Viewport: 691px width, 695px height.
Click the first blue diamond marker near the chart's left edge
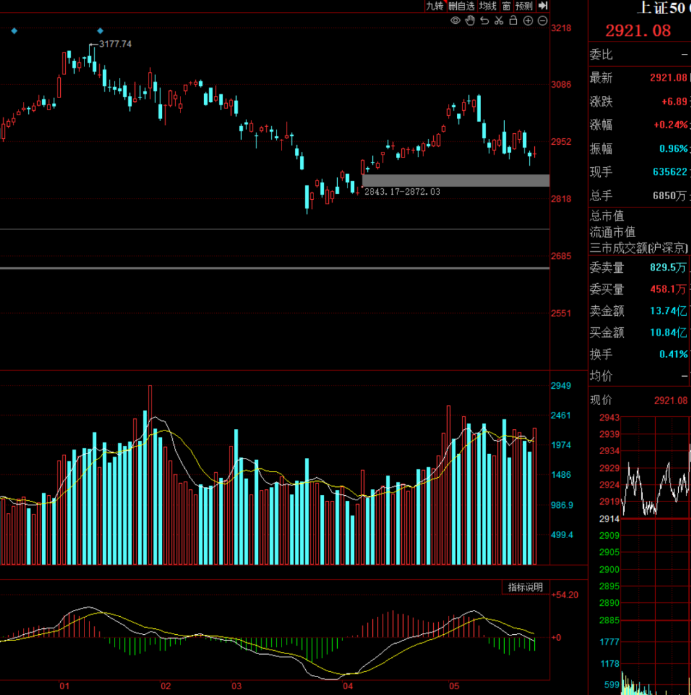pyautogui.click(x=14, y=31)
